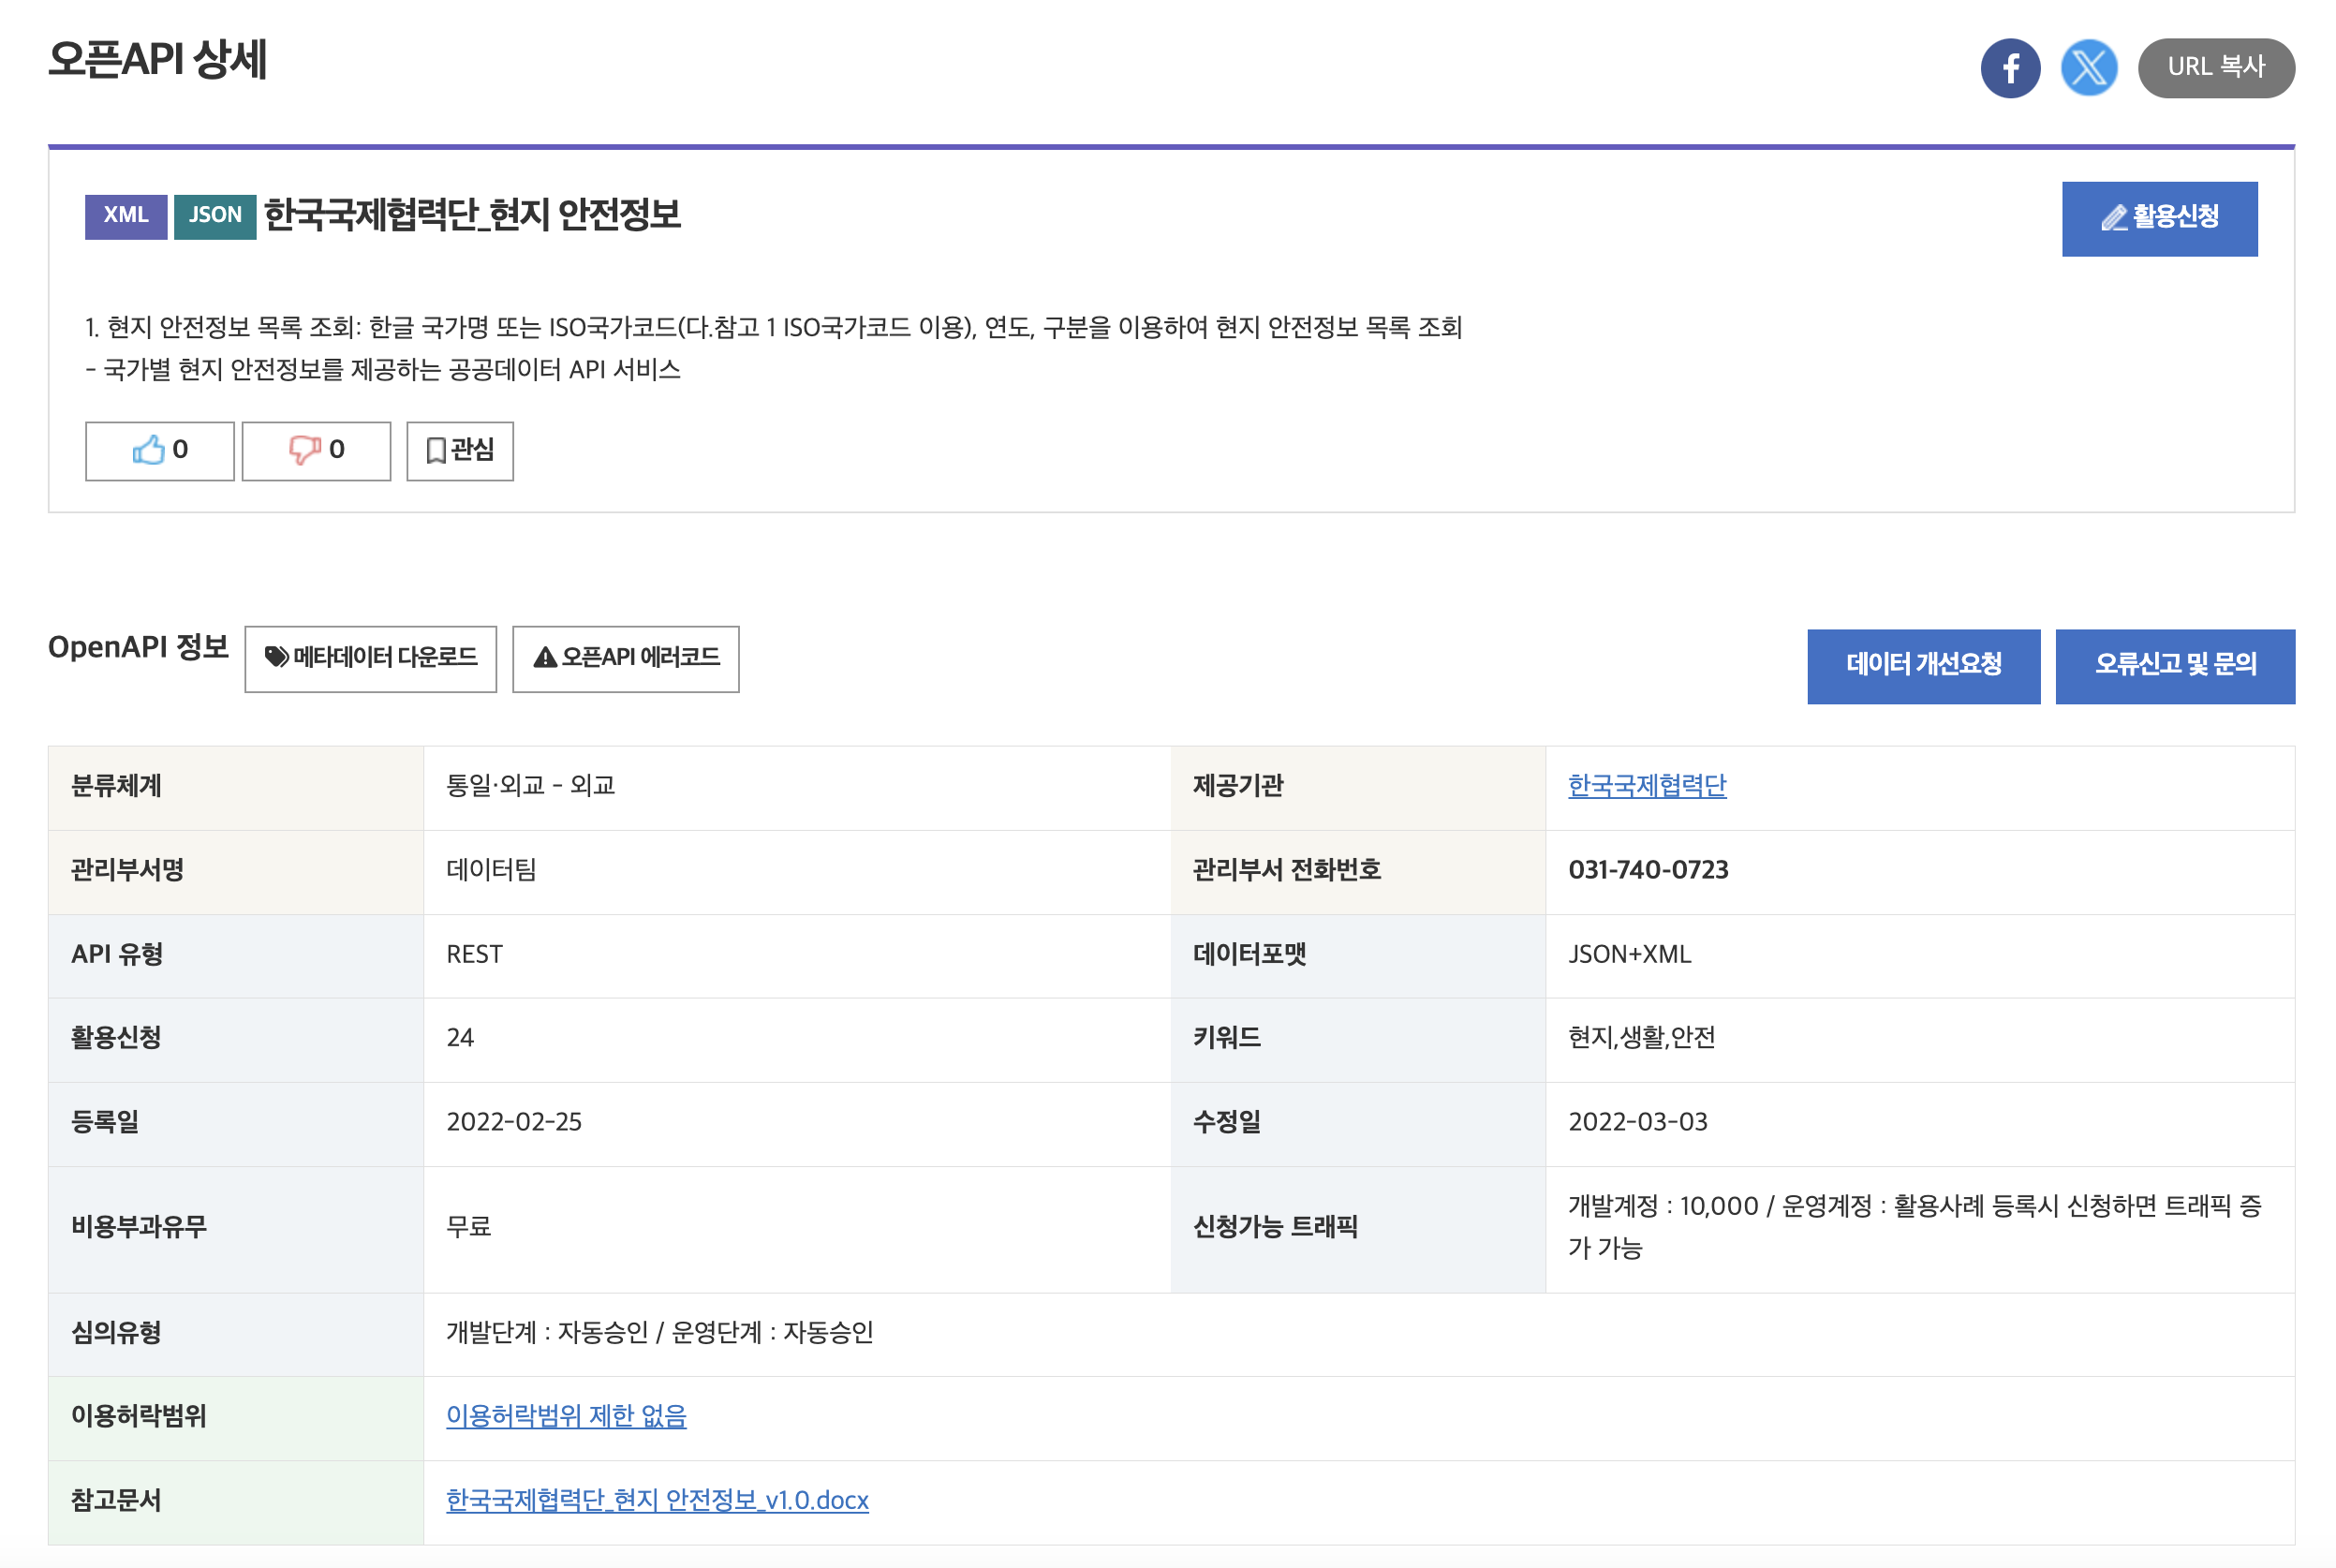2336x1568 pixels.
Task: Download 한국국제협력단_현지 안전정보_v1.0.docx
Action: click(657, 1500)
